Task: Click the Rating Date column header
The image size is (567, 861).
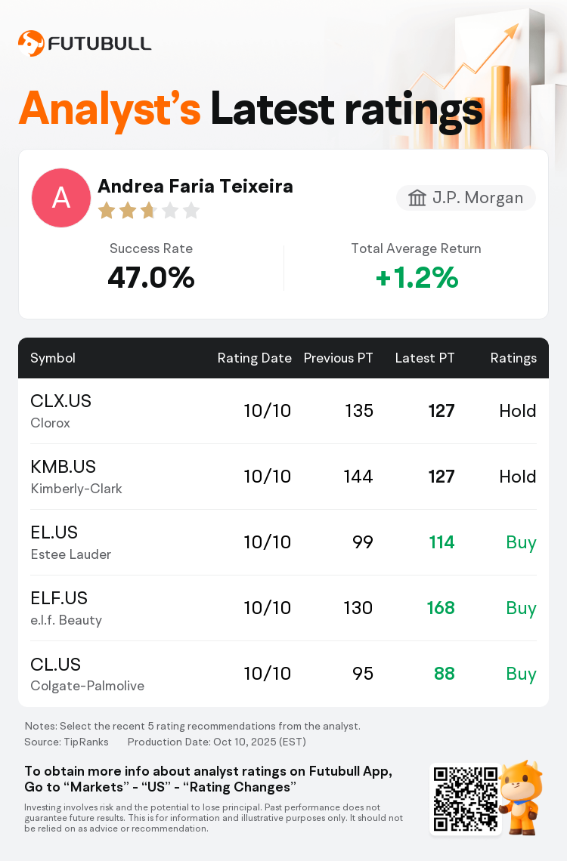Action: [254, 358]
